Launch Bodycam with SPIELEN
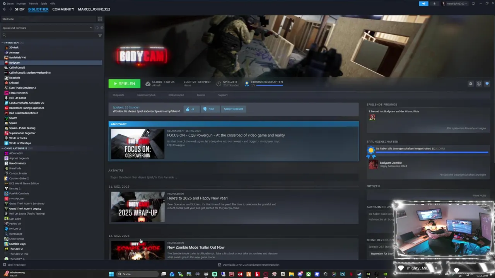 tap(125, 83)
